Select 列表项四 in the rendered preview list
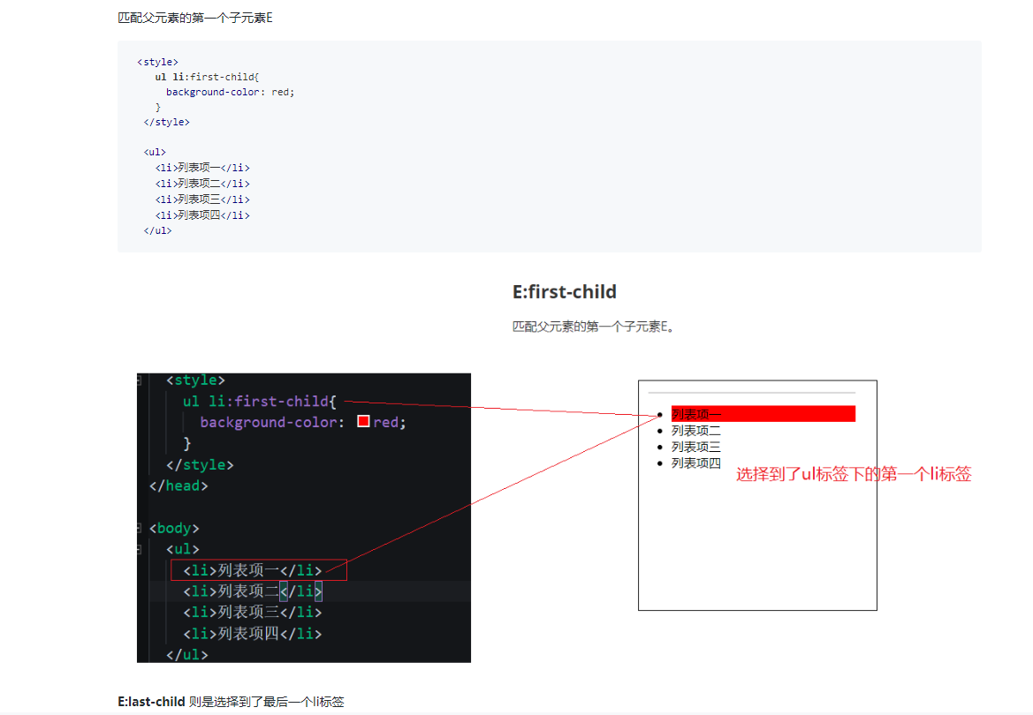The image size is (1033, 715). (x=695, y=463)
